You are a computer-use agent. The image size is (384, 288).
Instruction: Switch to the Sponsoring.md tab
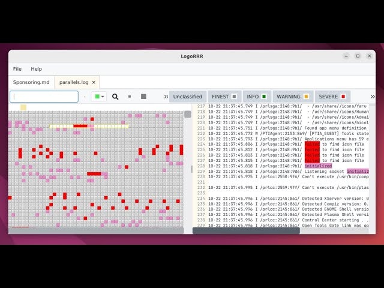(x=31, y=82)
